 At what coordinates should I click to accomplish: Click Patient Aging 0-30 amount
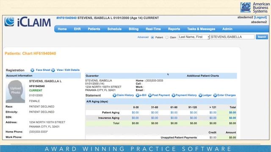tap(135, 113)
